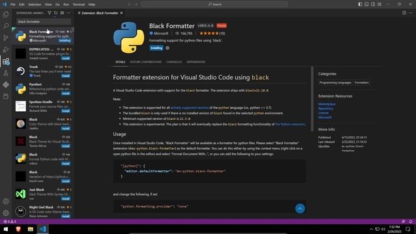
Task: Open the Manage gear icon
Action: point(6,213)
